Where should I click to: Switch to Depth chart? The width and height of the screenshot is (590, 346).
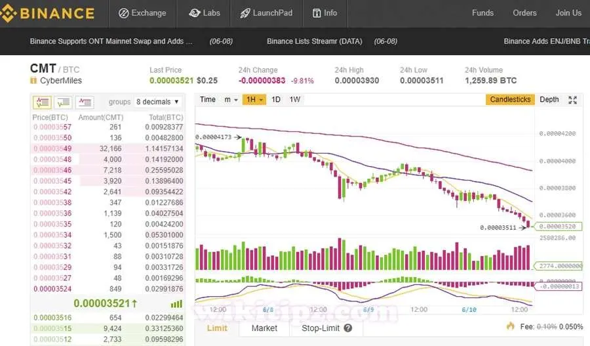pyautogui.click(x=549, y=100)
